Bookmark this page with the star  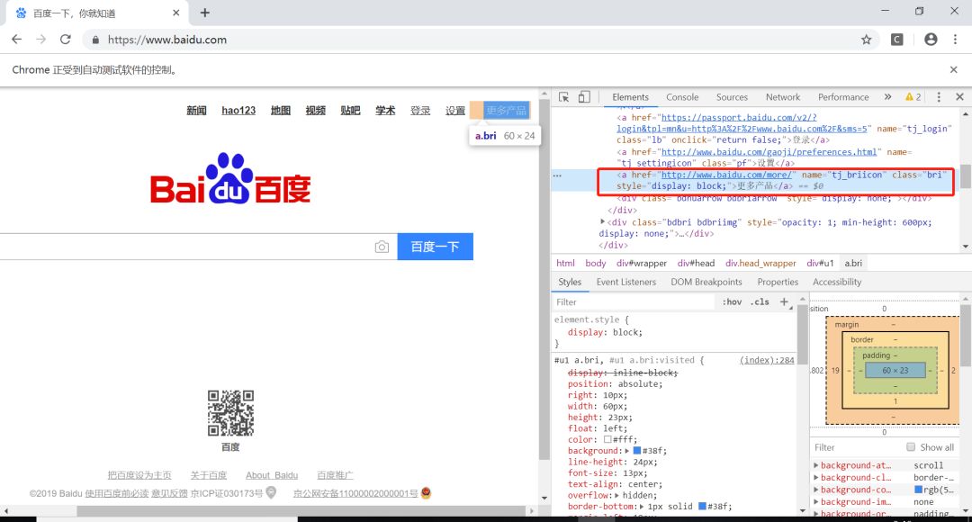(866, 40)
